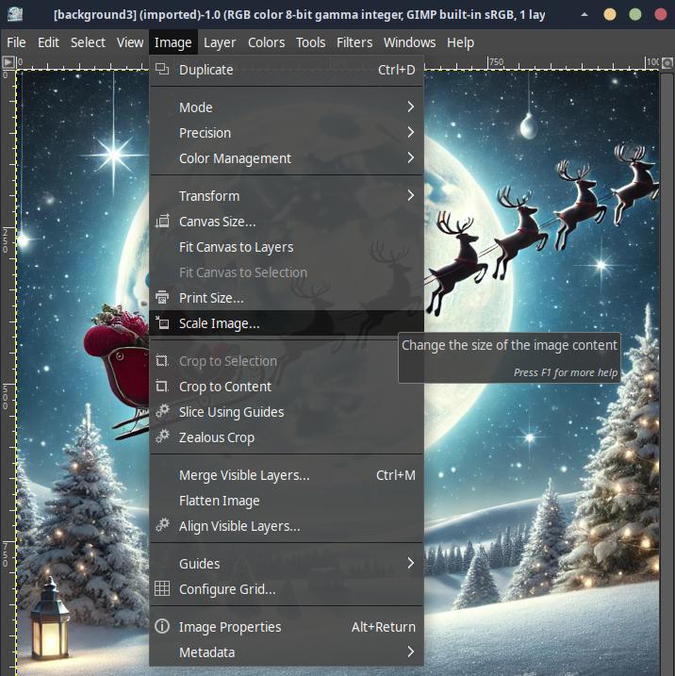Click the Scale Image icon
The height and width of the screenshot is (676, 675).
pos(162,322)
